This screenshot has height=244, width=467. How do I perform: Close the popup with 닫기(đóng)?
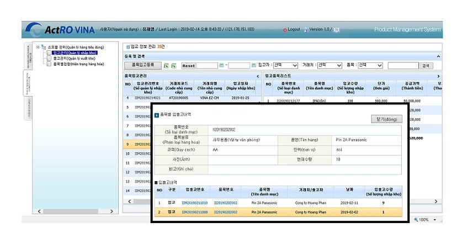(386, 119)
